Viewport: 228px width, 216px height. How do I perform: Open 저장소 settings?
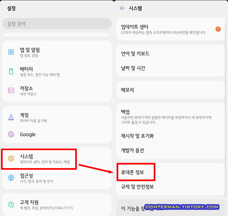57,91
